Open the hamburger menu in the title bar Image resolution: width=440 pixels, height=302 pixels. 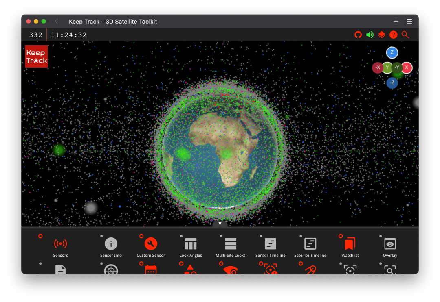(x=409, y=22)
